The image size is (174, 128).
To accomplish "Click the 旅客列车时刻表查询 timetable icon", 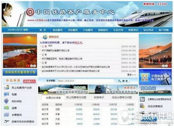I will pyautogui.click(x=6, y=121).
